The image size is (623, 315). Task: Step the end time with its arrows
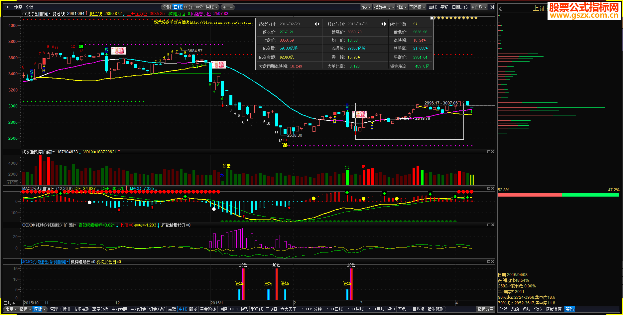click(x=384, y=24)
